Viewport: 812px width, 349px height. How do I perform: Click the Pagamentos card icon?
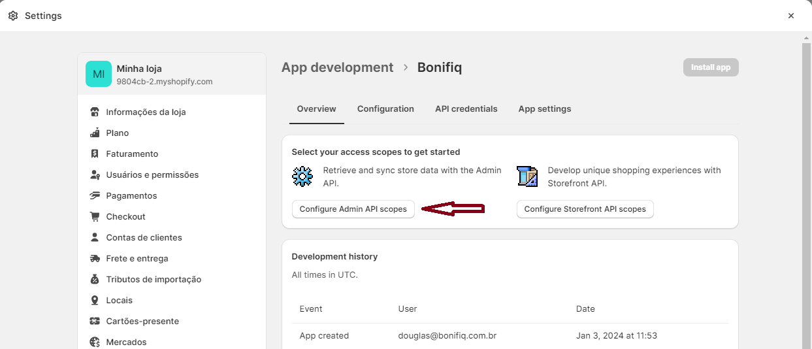tap(95, 195)
